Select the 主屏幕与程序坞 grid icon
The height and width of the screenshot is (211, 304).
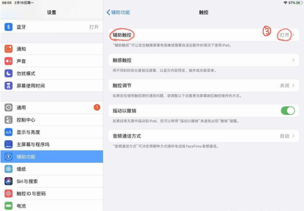click(8, 144)
